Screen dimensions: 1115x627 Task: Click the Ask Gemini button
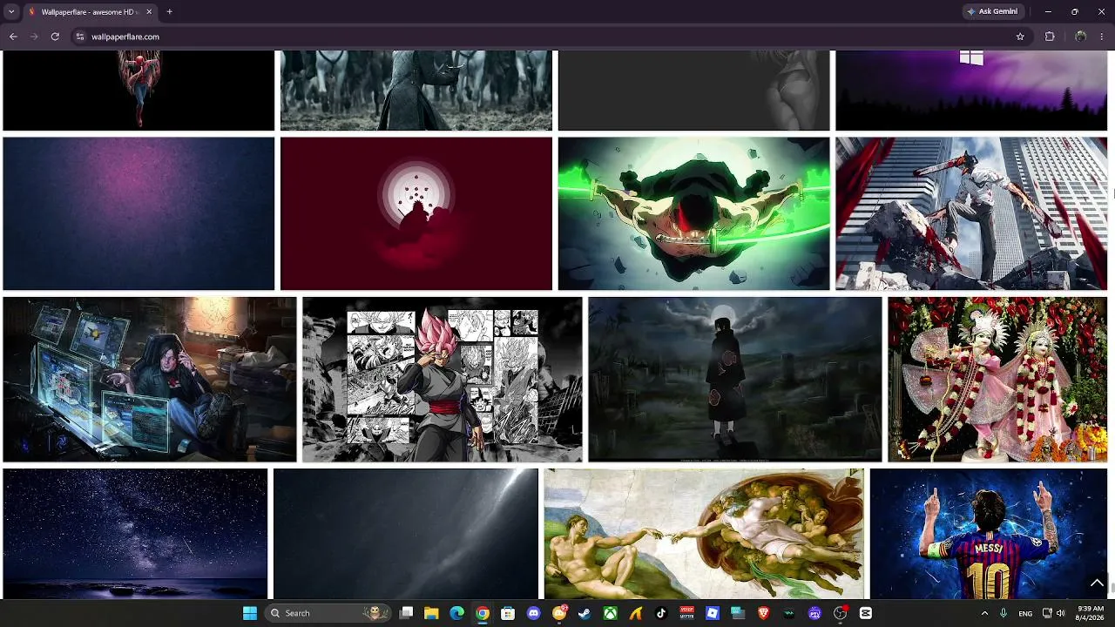(x=991, y=11)
